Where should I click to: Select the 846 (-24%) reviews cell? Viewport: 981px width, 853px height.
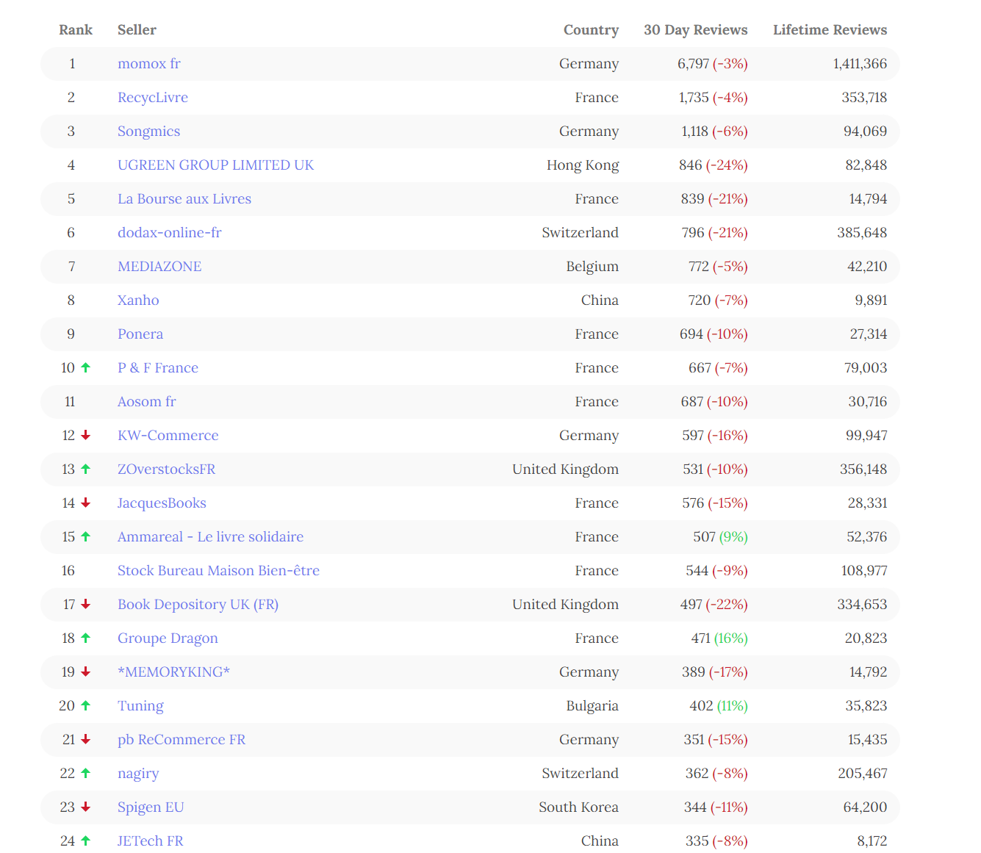coord(713,165)
